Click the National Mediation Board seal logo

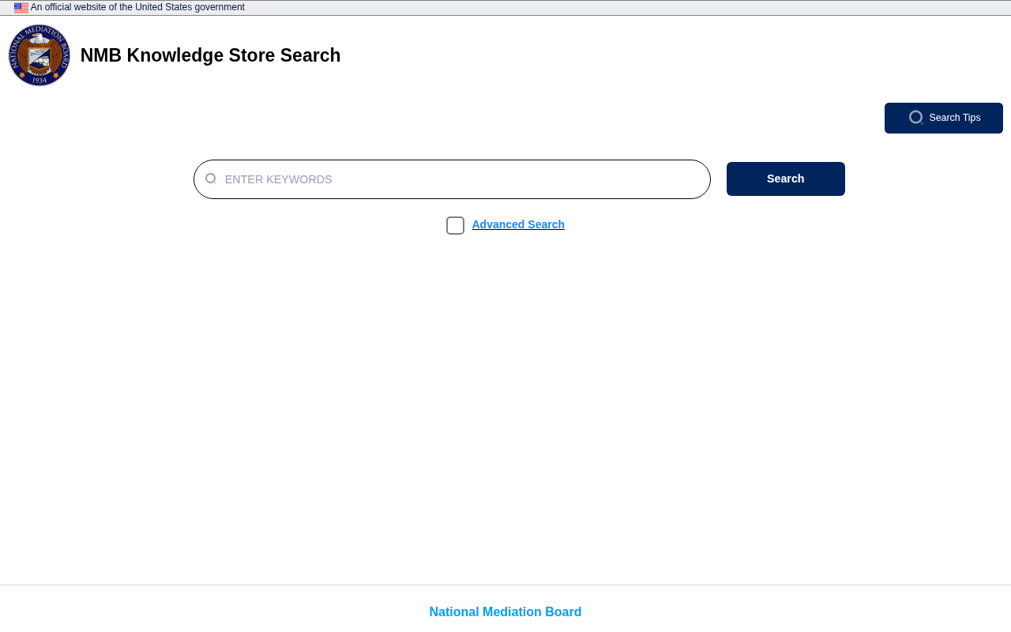[39, 55]
